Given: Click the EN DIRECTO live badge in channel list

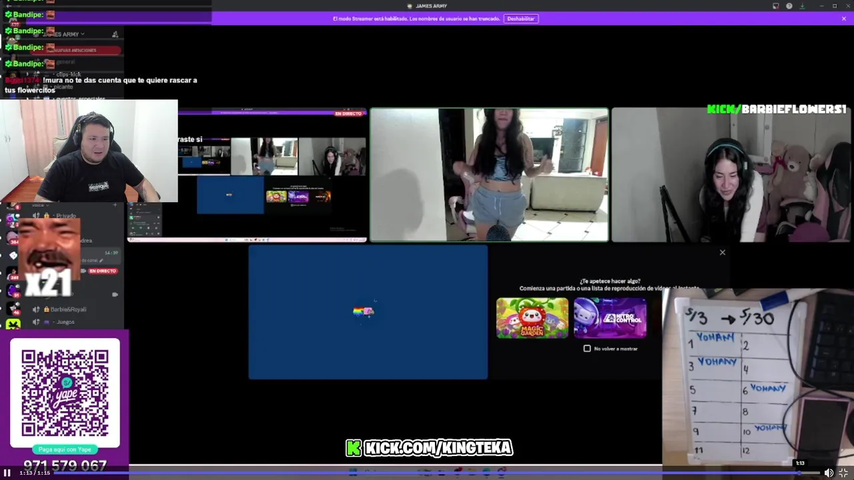Looking at the screenshot, I should click(x=103, y=271).
